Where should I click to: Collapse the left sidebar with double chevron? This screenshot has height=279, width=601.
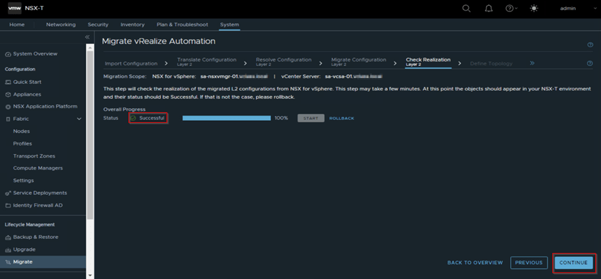click(87, 37)
